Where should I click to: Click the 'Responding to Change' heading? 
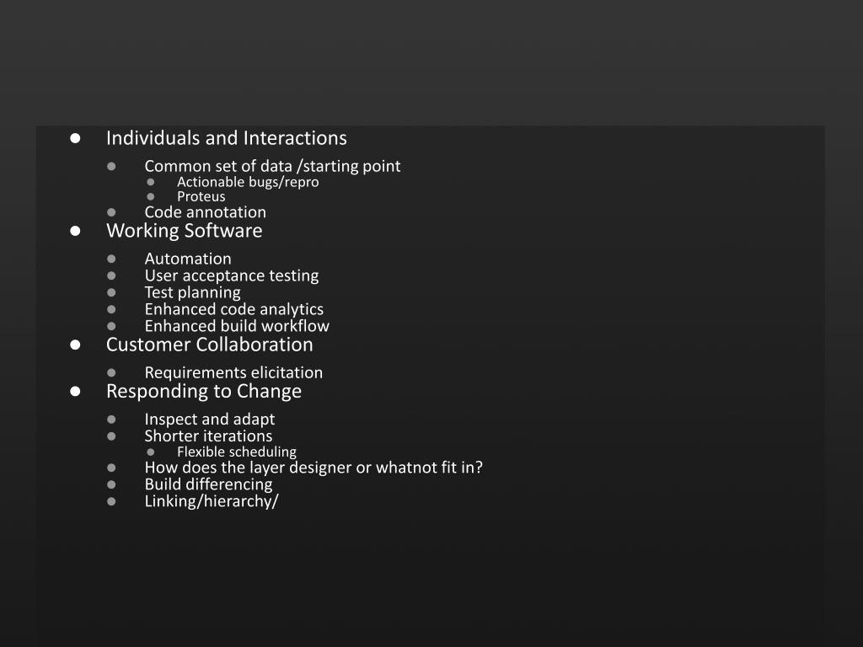coord(204,392)
